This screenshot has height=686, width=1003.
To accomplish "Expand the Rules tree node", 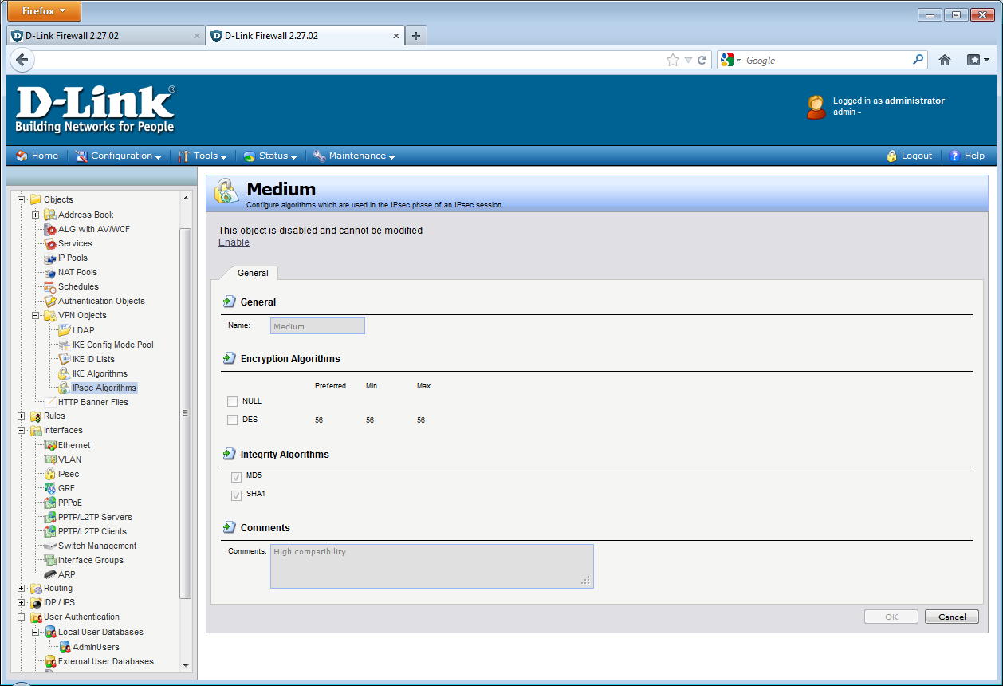I will click(22, 416).
